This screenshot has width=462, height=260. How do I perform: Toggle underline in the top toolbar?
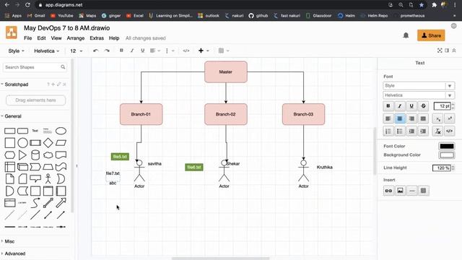click(143, 51)
